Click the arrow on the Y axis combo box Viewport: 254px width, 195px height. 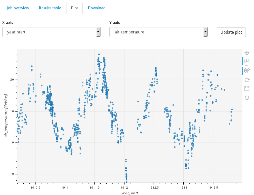[x=205, y=32]
